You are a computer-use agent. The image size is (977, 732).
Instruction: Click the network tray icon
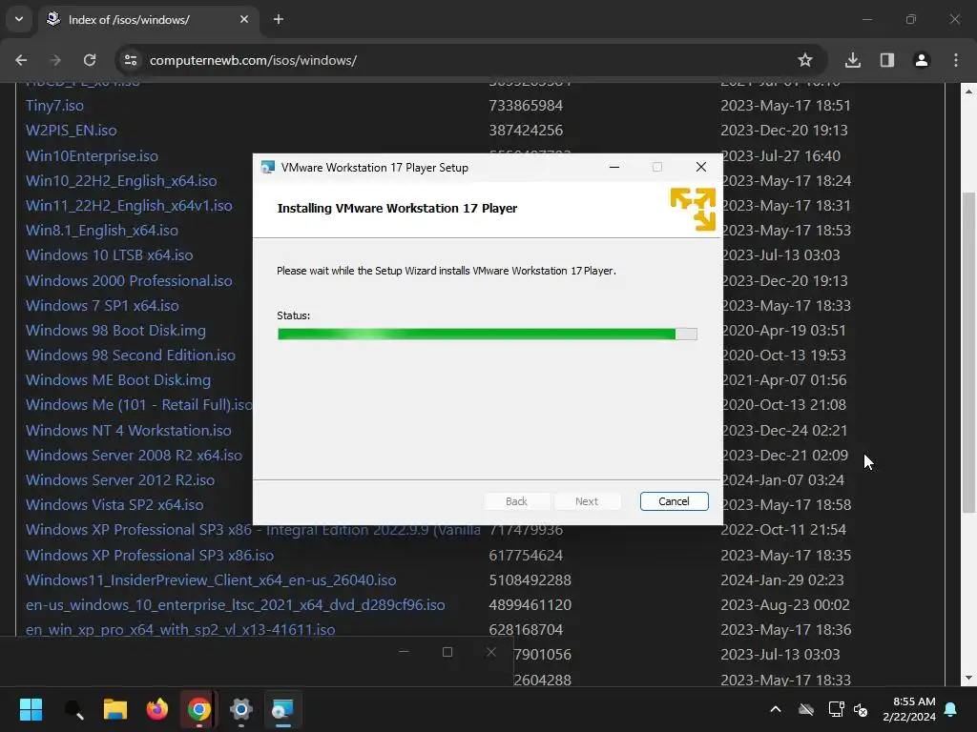836,709
